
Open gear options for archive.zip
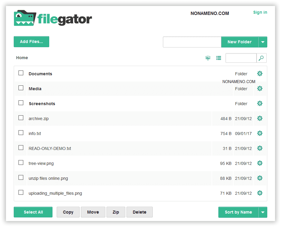coord(260,118)
